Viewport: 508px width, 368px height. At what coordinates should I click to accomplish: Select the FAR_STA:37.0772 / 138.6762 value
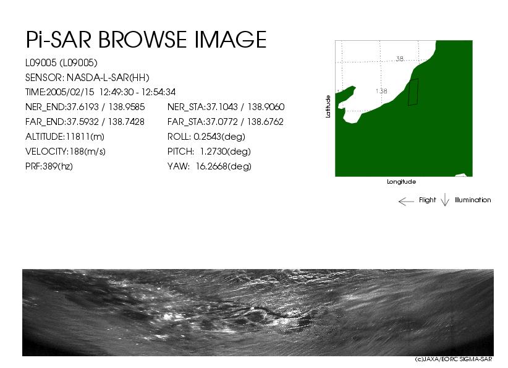click(x=226, y=122)
